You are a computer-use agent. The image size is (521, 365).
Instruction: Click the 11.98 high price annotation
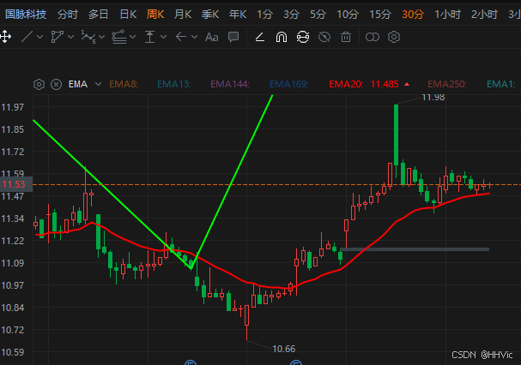pos(433,97)
